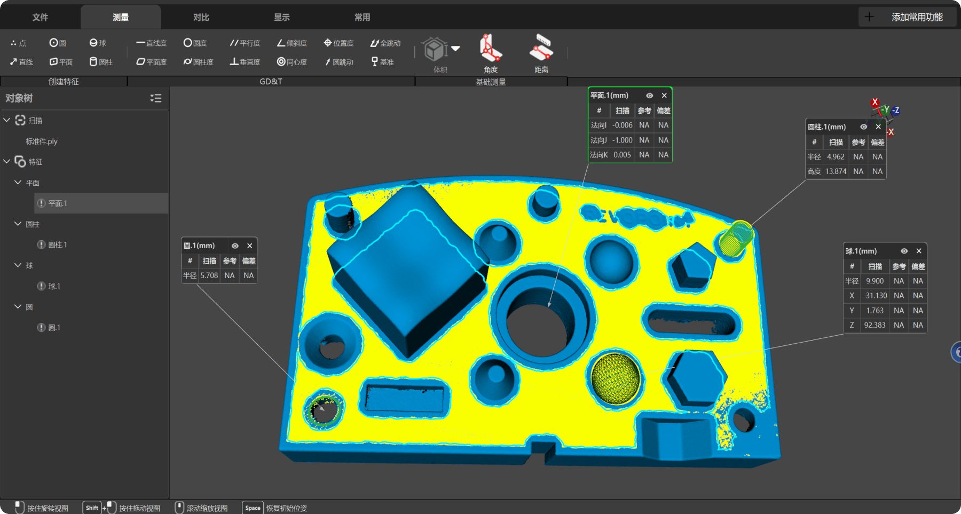
Task: Select the 同心度 concentricity tool
Action: 292,62
